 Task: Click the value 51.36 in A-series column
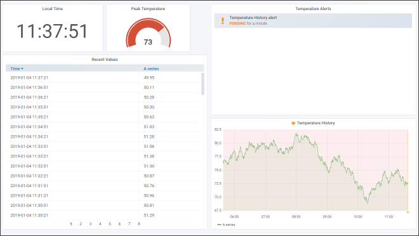pyautogui.click(x=149, y=166)
